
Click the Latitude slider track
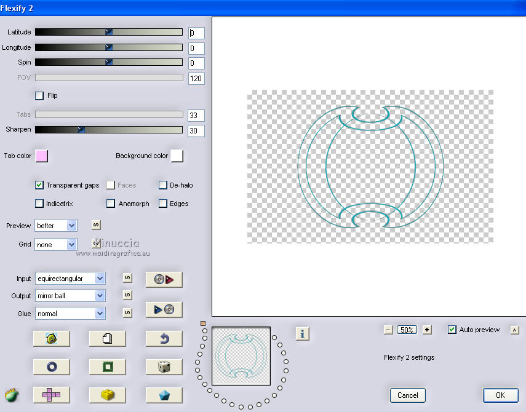pyautogui.click(x=109, y=32)
